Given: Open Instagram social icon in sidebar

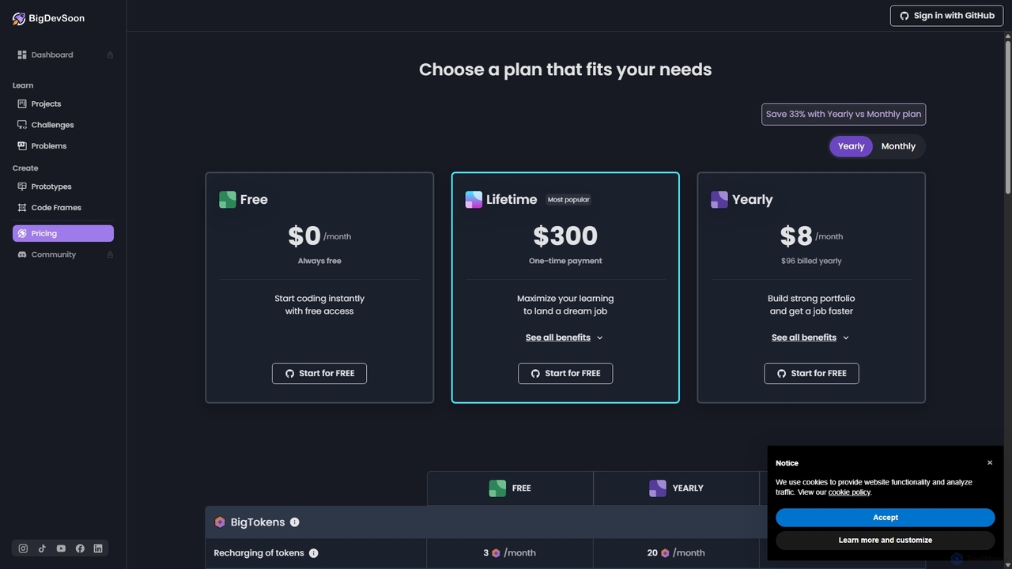Looking at the screenshot, I should point(23,548).
